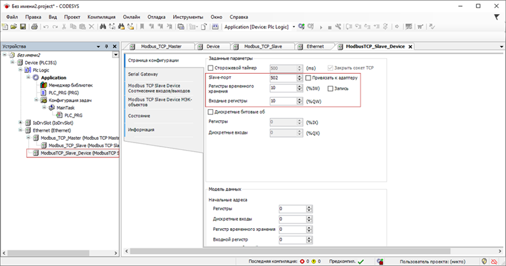Click Входные регистры value field
This screenshot has width=506, height=266.
point(283,101)
